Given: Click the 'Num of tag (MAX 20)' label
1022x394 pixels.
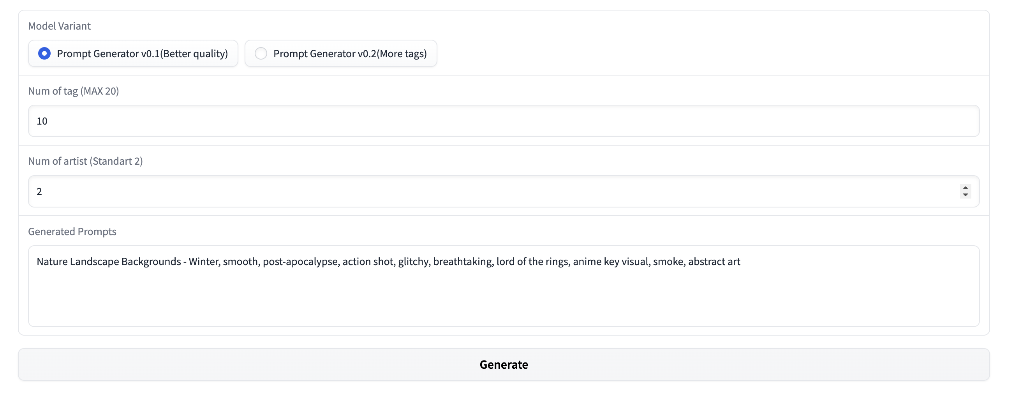Looking at the screenshot, I should pyautogui.click(x=73, y=91).
